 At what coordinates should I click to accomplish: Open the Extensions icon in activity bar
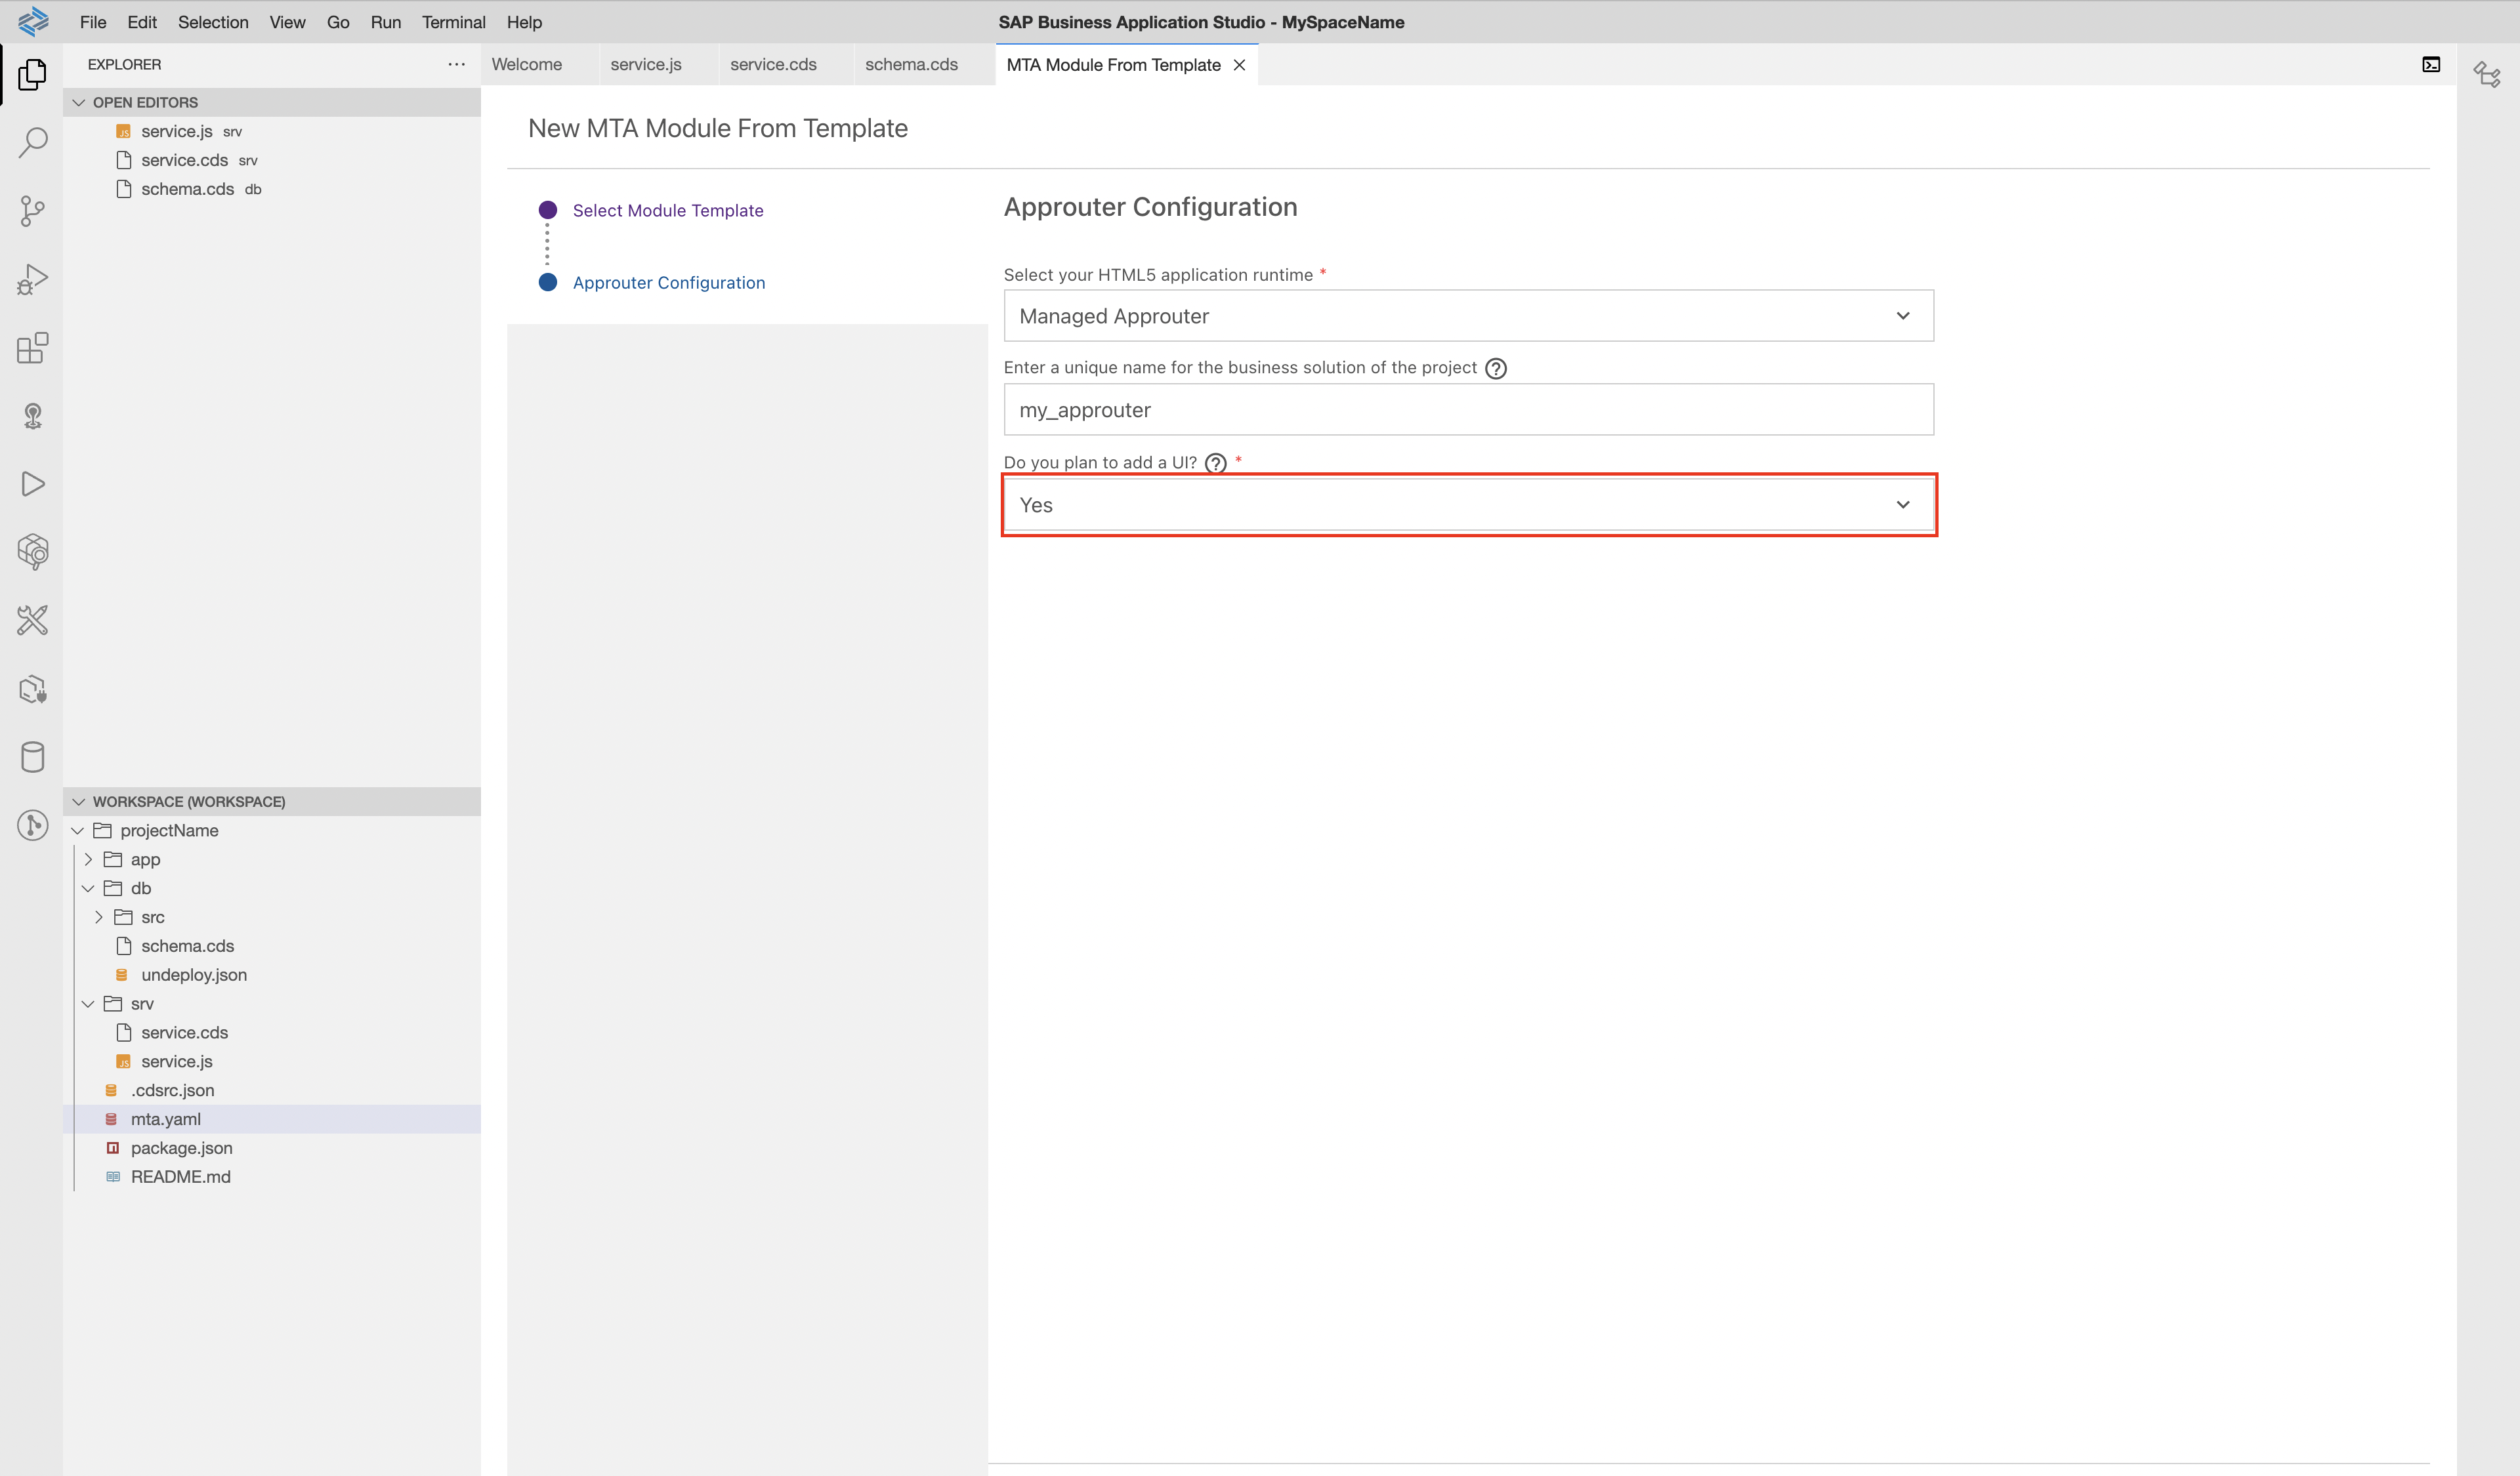coord(32,347)
